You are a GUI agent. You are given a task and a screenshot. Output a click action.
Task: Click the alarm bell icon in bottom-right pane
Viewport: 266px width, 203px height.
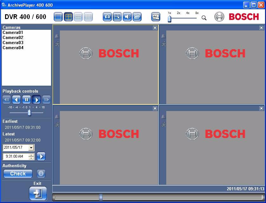[163, 117]
